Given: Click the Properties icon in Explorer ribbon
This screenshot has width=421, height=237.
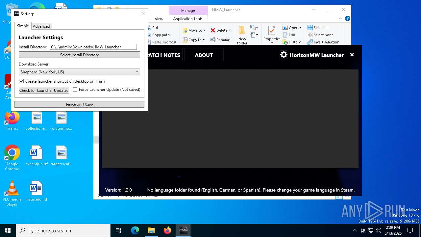Looking at the screenshot, I should (x=272, y=31).
